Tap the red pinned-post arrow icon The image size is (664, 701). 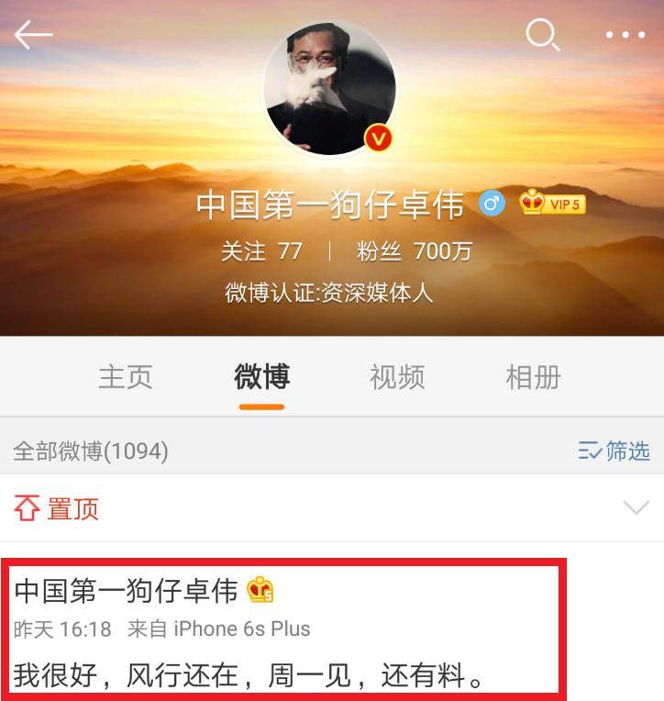click(x=28, y=508)
